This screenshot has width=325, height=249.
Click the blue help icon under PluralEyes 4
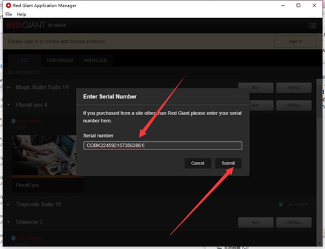(x=14, y=121)
